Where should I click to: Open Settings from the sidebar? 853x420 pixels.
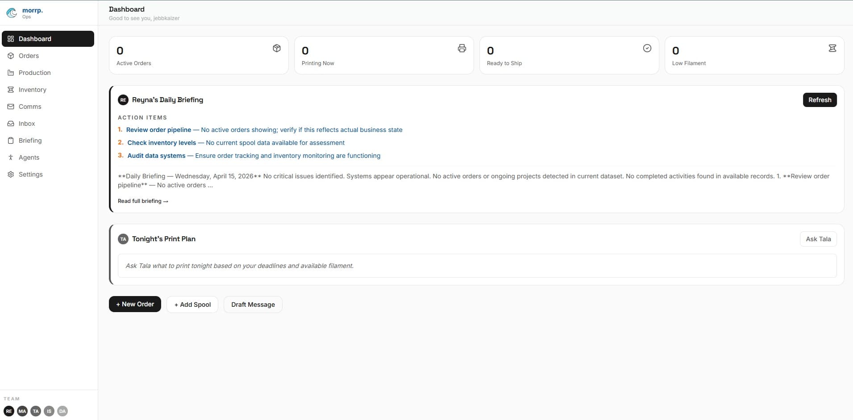click(48, 174)
